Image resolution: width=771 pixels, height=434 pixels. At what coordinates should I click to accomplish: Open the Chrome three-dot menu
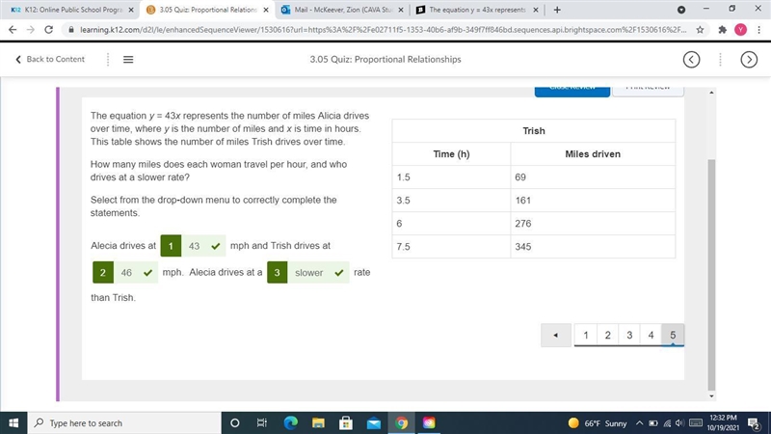[758, 30]
